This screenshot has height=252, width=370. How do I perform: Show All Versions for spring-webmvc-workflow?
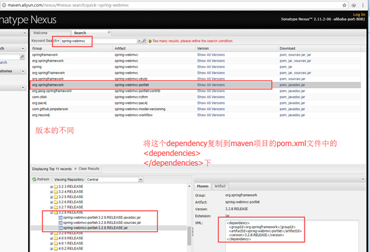click(211, 115)
